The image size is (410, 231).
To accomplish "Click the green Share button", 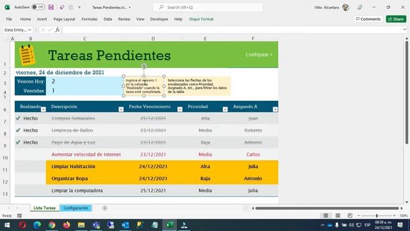I will click(396, 19).
